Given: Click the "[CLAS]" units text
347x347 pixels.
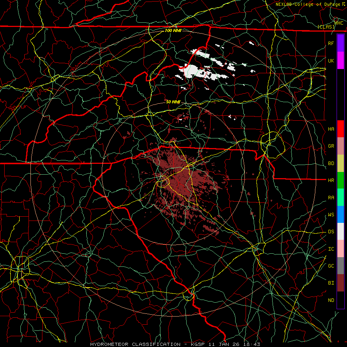Looking at the screenshot, I should click(x=326, y=27).
